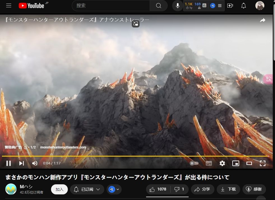Open the Mハシ channel name link
This screenshot has width=275, height=200.
(26, 187)
